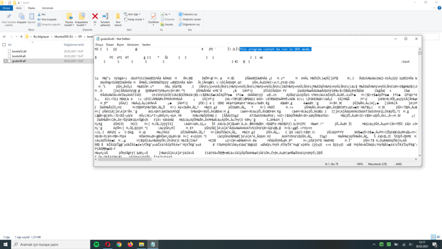Open Geçmiş history in ribbon

pyautogui.click(x=167, y=25)
